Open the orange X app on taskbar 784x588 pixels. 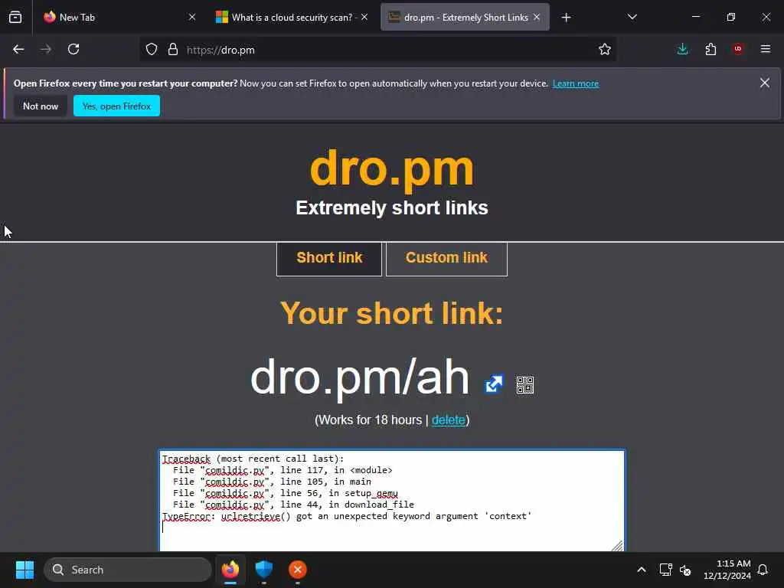tap(298, 570)
